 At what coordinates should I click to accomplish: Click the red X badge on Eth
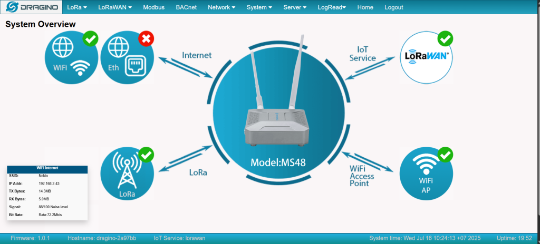tap(146, 39)
